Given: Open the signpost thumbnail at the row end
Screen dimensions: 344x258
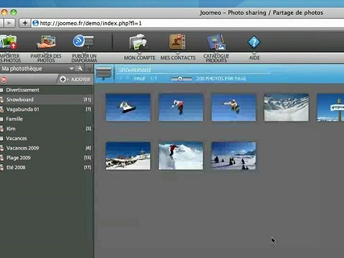Looking at the screenshot, I should (330, 107).
